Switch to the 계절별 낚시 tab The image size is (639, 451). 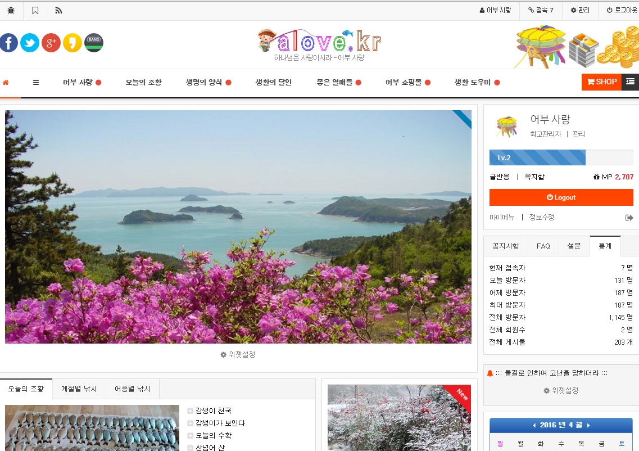[79, 389]
